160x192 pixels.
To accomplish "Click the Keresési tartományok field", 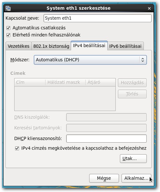I will [x=106, y=128].
